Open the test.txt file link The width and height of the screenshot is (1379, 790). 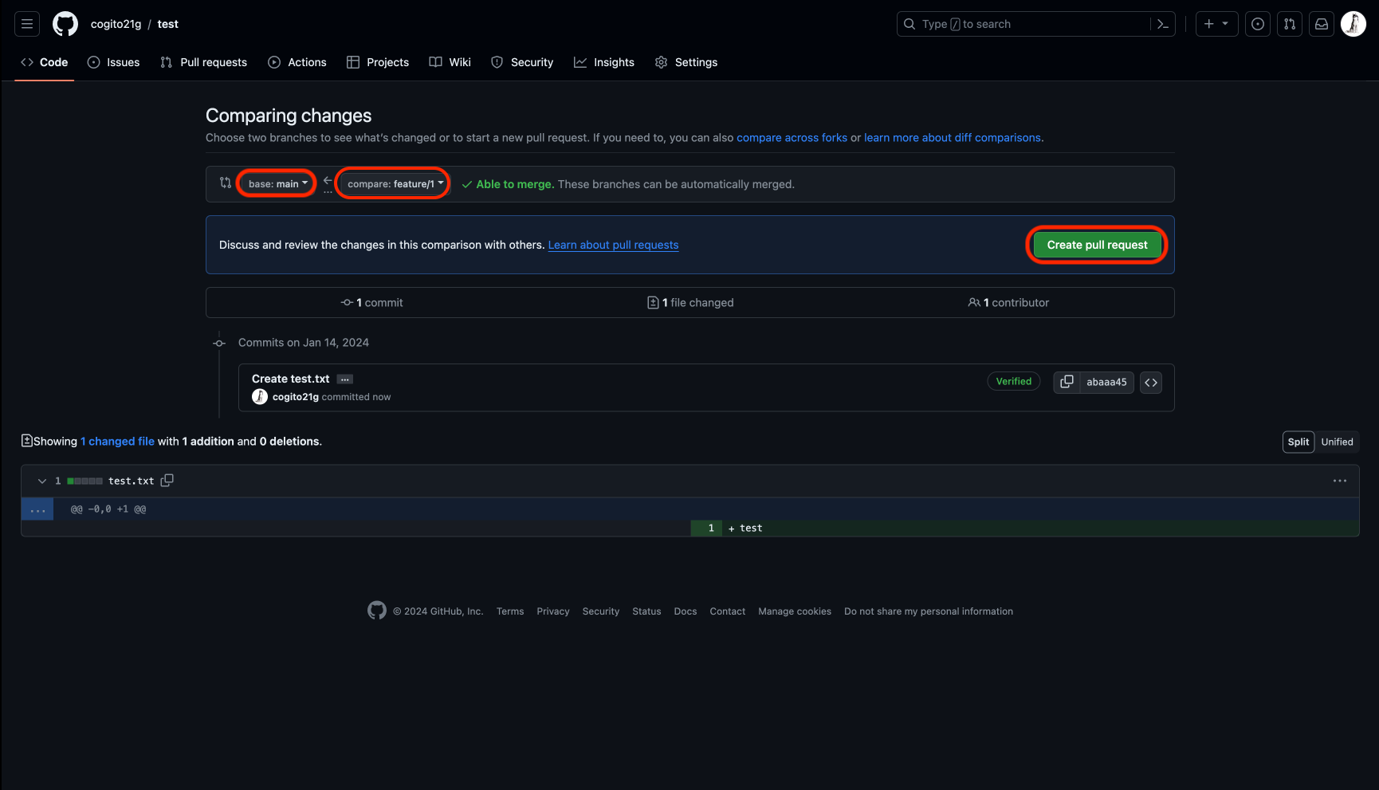[x=132, y=481]
